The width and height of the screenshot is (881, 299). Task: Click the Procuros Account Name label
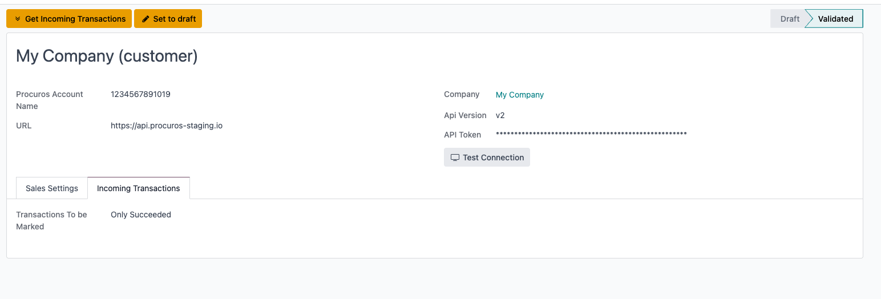(x=49, y=100)
